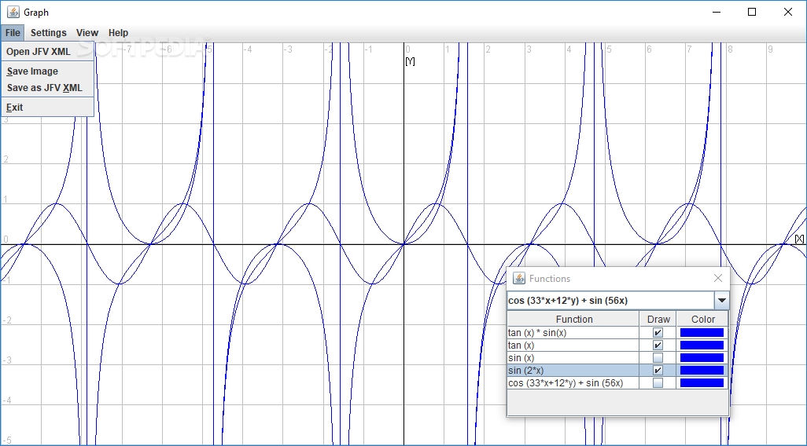Open color swatch for tan (x)
This screenshot has height=446, width=807.
click(x=702, y=345)
